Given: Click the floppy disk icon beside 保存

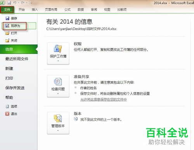Looking at the screenshot, I should [x=7, y=18].
